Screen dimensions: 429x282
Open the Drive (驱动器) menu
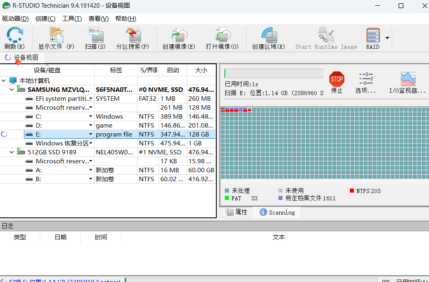pyautogui.click(x=15, y=19)
